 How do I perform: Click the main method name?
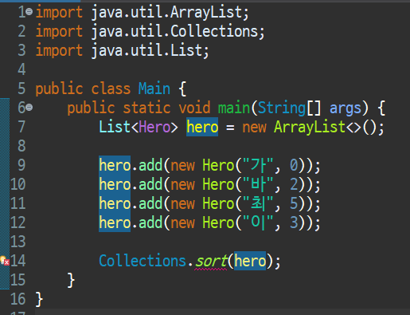pos(234,108)
